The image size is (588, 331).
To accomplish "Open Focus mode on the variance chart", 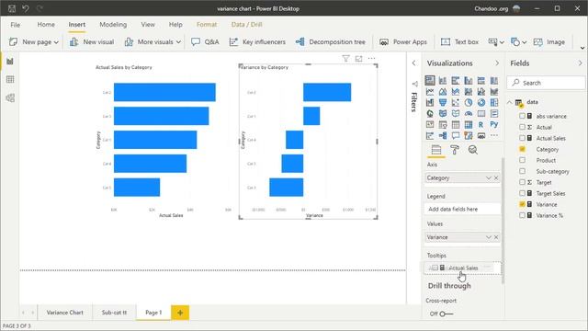I will tap(359, 59).
